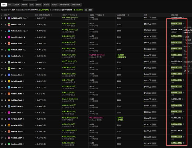Sort by the OKB 余额 column
This screenshot has height=148, width=192.
(x=51, y=15)
